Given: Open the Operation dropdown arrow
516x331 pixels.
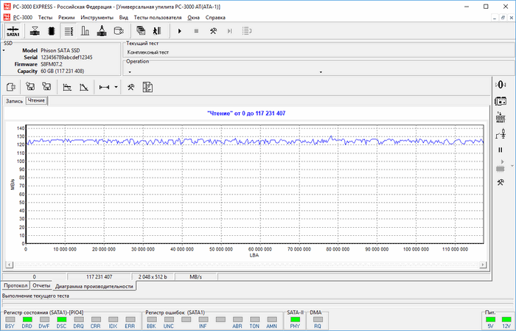Looking at the screenshot, I should pos(322,72).
